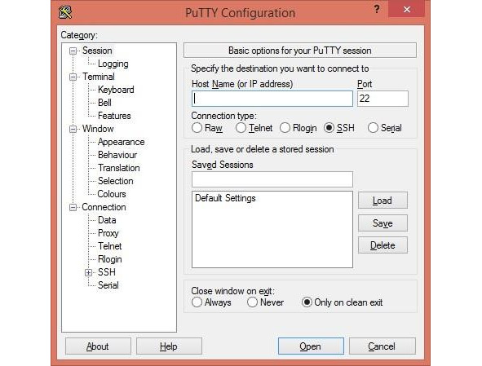
Task: Focus the Host Name input field
Action: [272, 99]
